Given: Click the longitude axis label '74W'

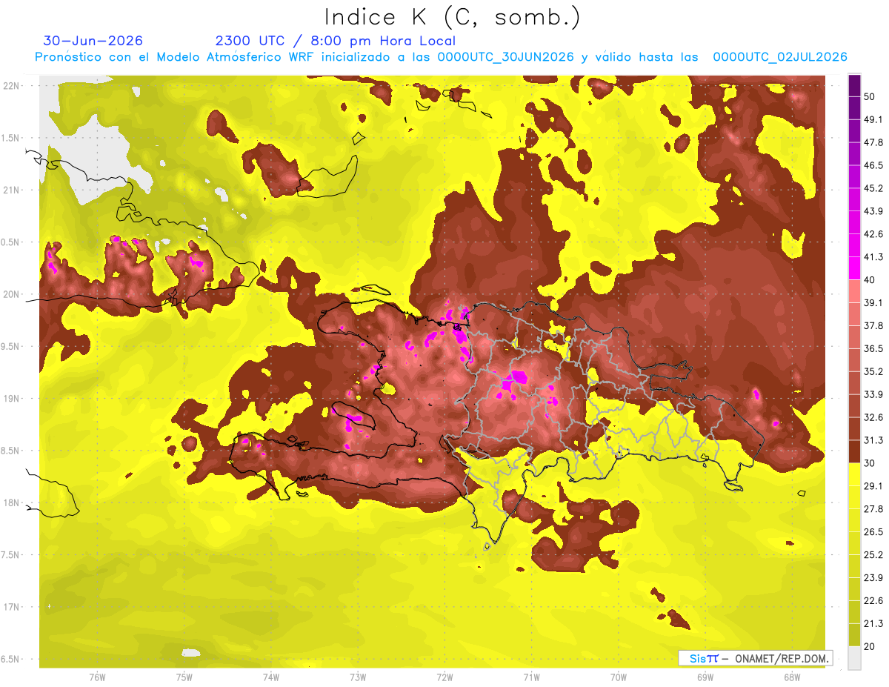Looking at the screenshot, I should coord(271,677).
